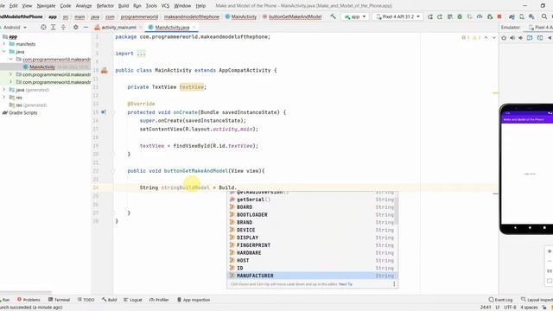
Task: Expand the res folder
Action: point(4,98)
